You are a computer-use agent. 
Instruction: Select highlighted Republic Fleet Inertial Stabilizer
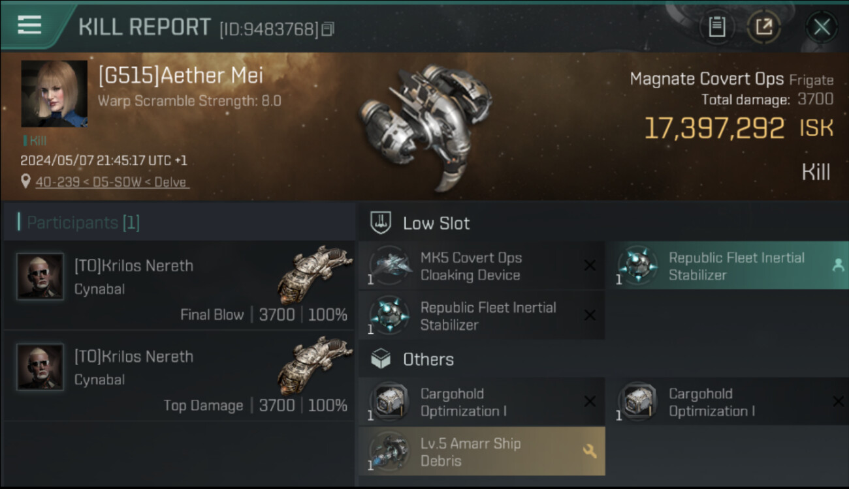click(725, 266)
